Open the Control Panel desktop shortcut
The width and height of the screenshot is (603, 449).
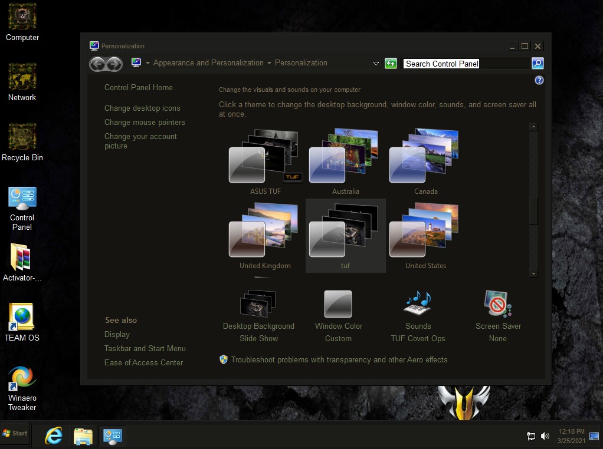pos(22,209)
